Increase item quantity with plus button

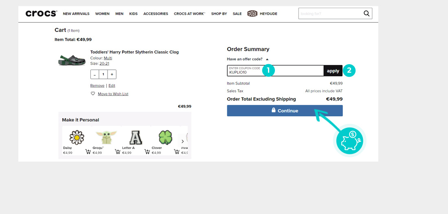[112, 74]
